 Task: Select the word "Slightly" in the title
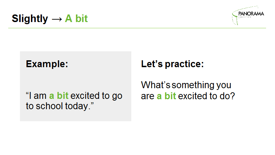pyautogui.click(x=30, y=19)
